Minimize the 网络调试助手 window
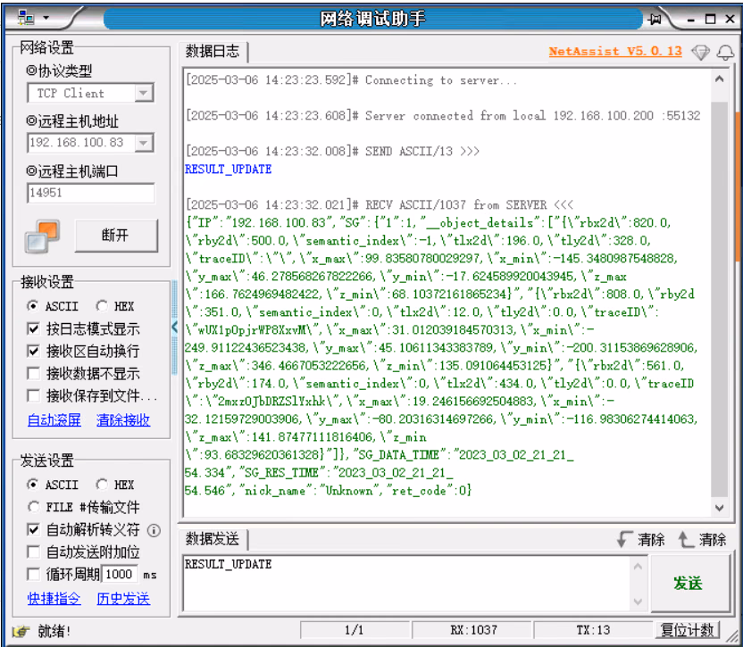This screenshot has width=743, height=647. coord(691,19)
